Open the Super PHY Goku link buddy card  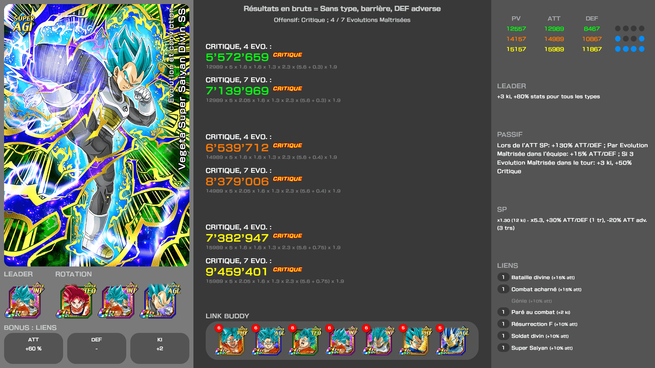click(x=231, y=340)
